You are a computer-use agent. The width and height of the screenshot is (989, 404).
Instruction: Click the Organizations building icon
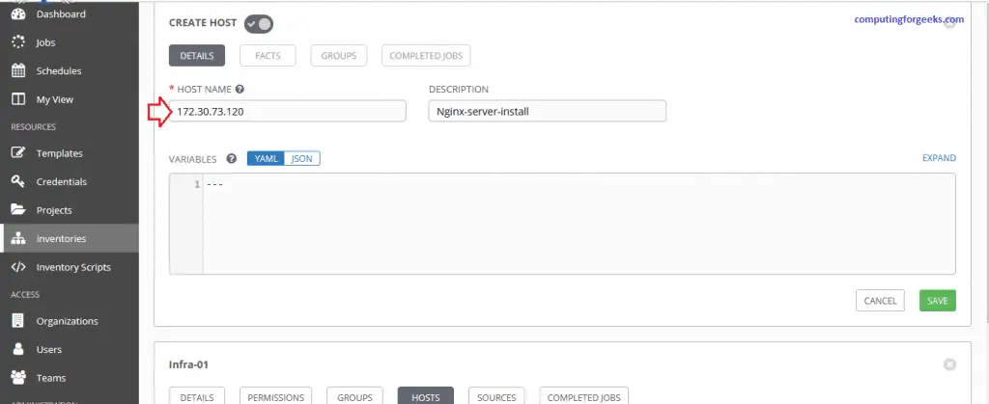click(x=18, y=320)
